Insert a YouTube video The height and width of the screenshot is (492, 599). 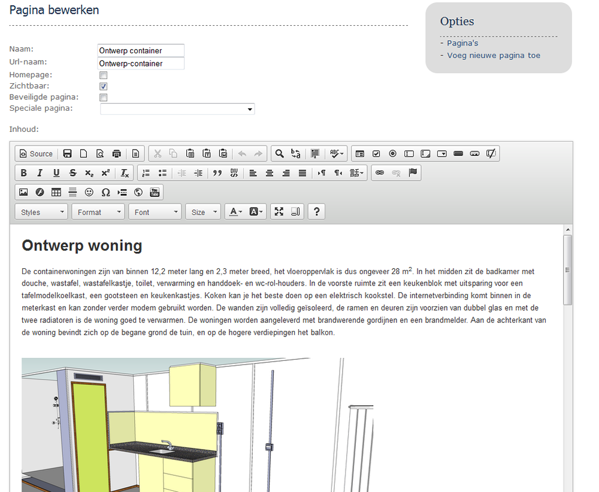(x=155, y=192)
